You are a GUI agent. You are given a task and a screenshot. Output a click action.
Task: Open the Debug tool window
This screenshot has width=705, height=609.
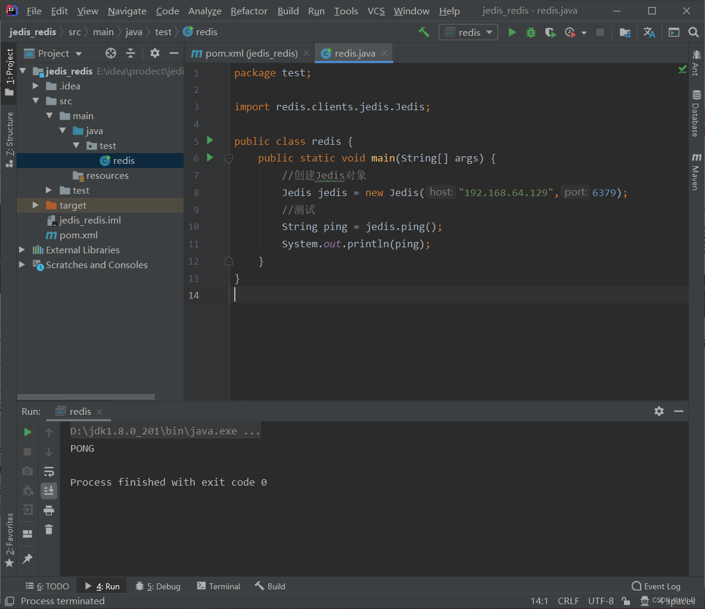pos(158,586)
